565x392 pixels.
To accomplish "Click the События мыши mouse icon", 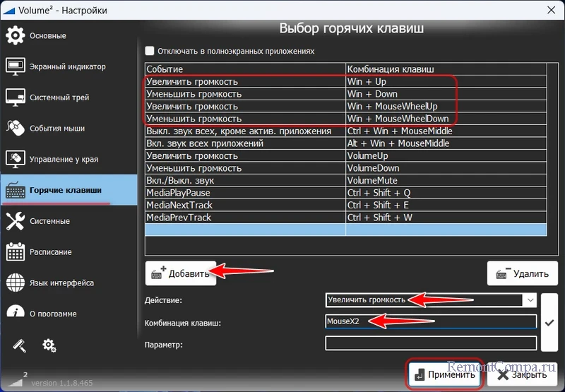I will (15, 129).
